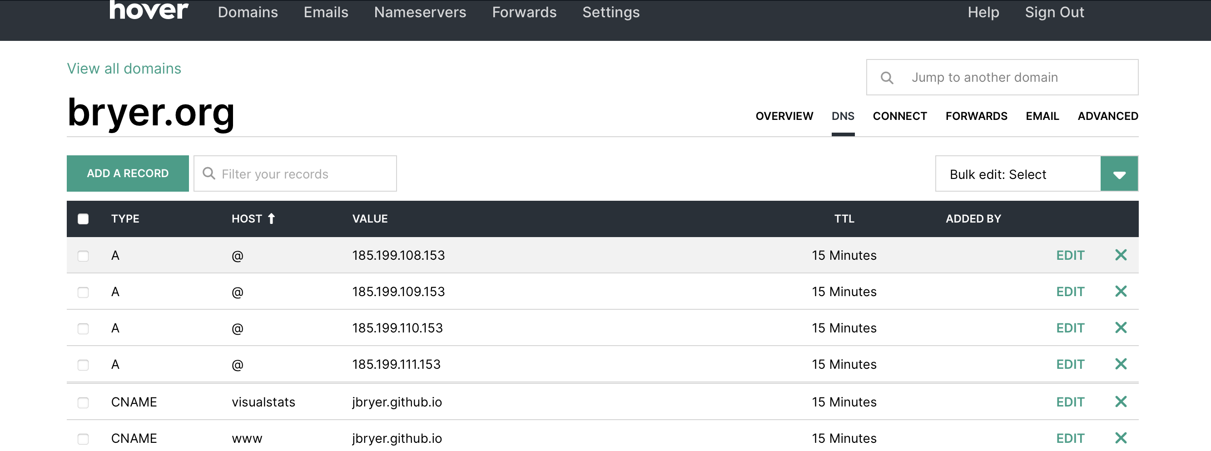Viewport: 1211px width, 451px height.
Task: Sort records by Host column arrow
Action: (x=271, y=218)
